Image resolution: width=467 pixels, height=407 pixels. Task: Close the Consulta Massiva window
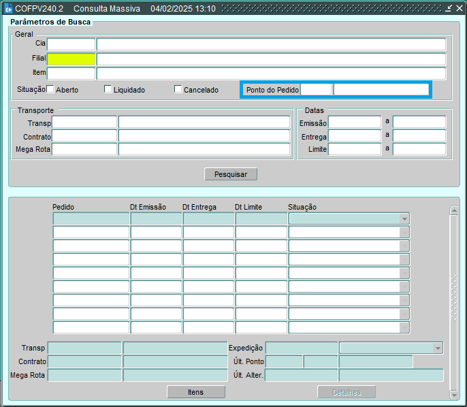458,9
